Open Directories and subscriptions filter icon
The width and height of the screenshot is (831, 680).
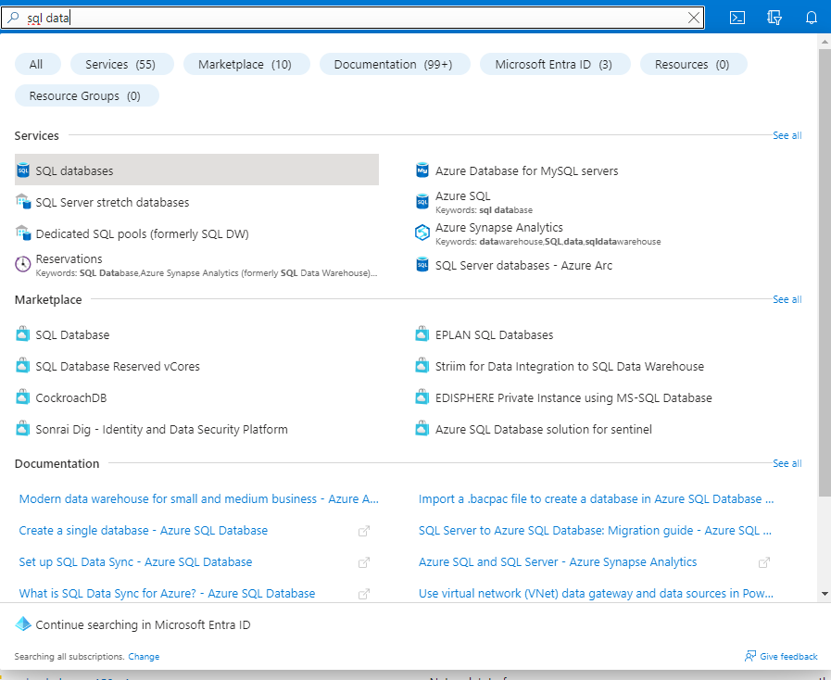coord(774,18)
